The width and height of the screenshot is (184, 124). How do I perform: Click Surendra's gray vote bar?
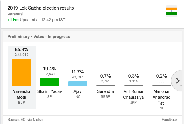106,86
